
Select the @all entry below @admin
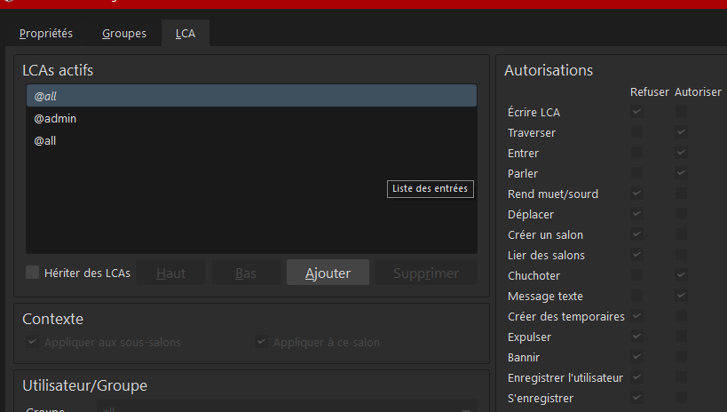[x=45, y=140]
